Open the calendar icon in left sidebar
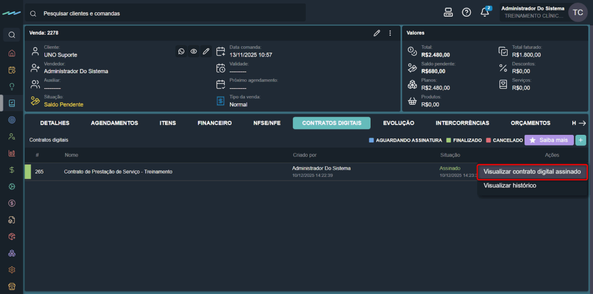This screenshot has width=593, height=294. pos(12,70)
